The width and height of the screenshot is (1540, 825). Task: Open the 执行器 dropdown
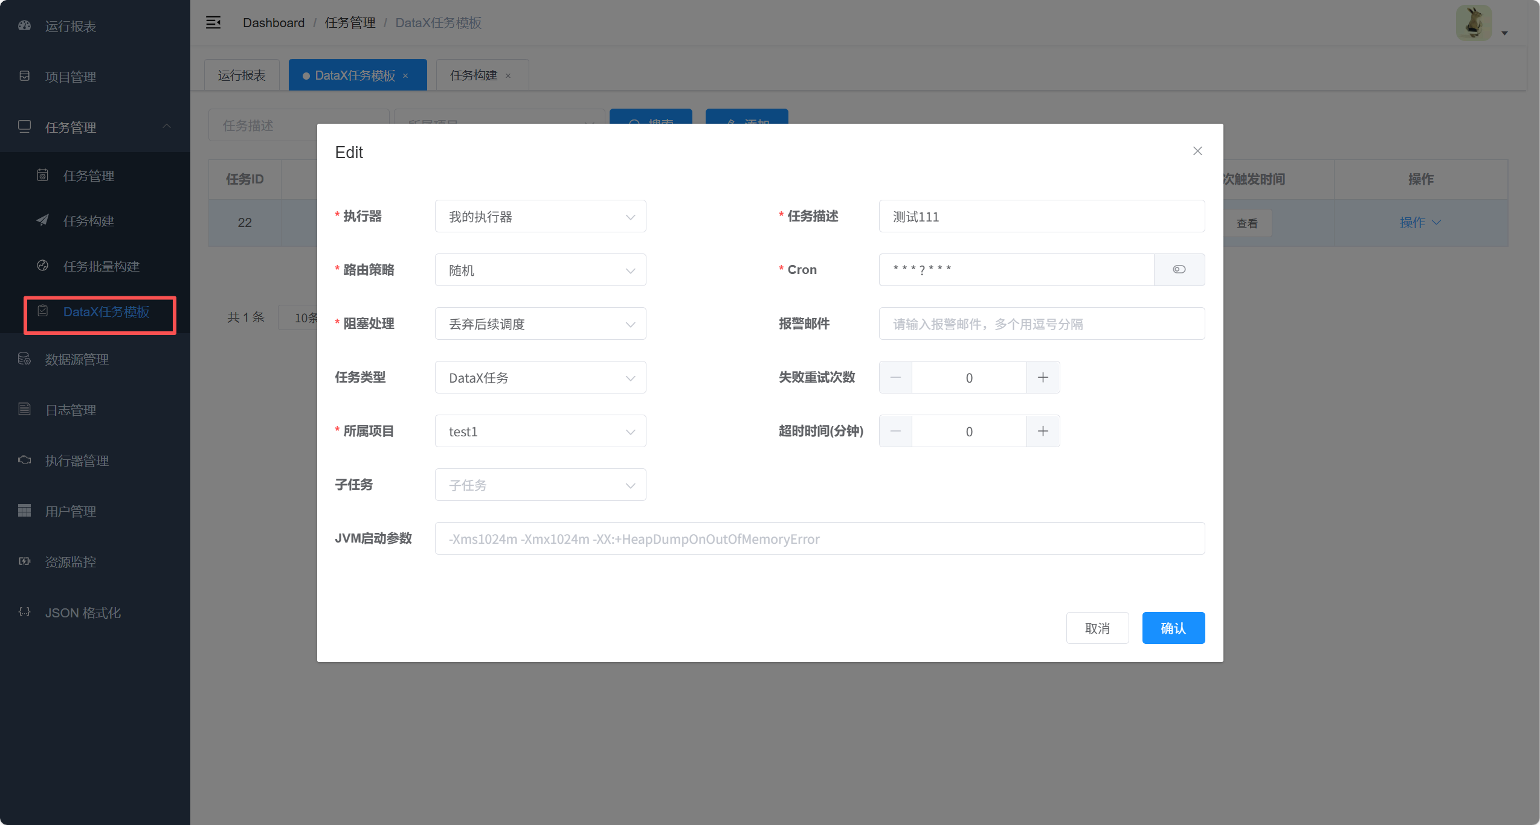[540, 217]
